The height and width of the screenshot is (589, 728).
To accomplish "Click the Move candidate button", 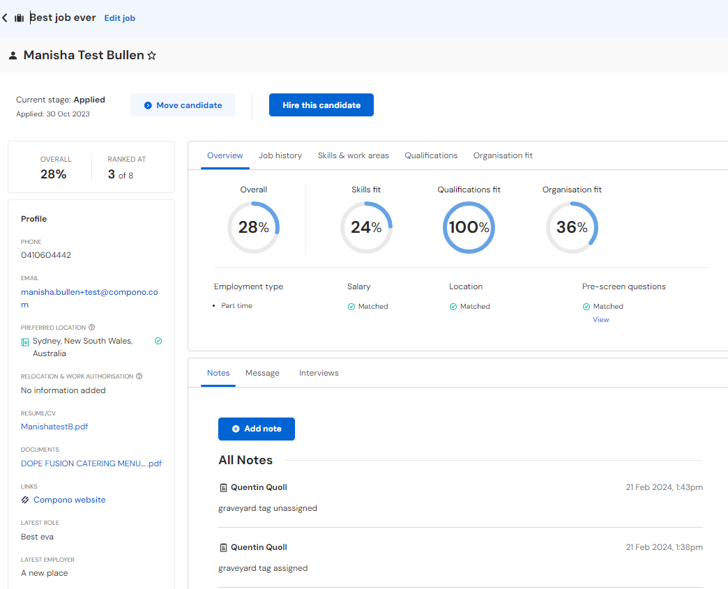I will 183,105.
